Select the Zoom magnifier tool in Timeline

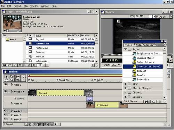12,80
